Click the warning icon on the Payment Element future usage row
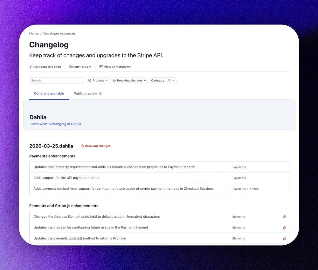The image size is (318, 270). point(285,228)
